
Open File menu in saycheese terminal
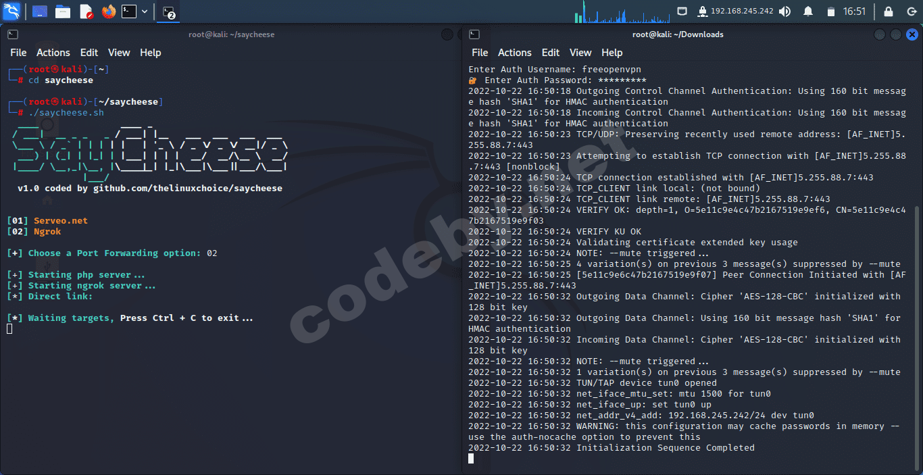tap(18, 53)
